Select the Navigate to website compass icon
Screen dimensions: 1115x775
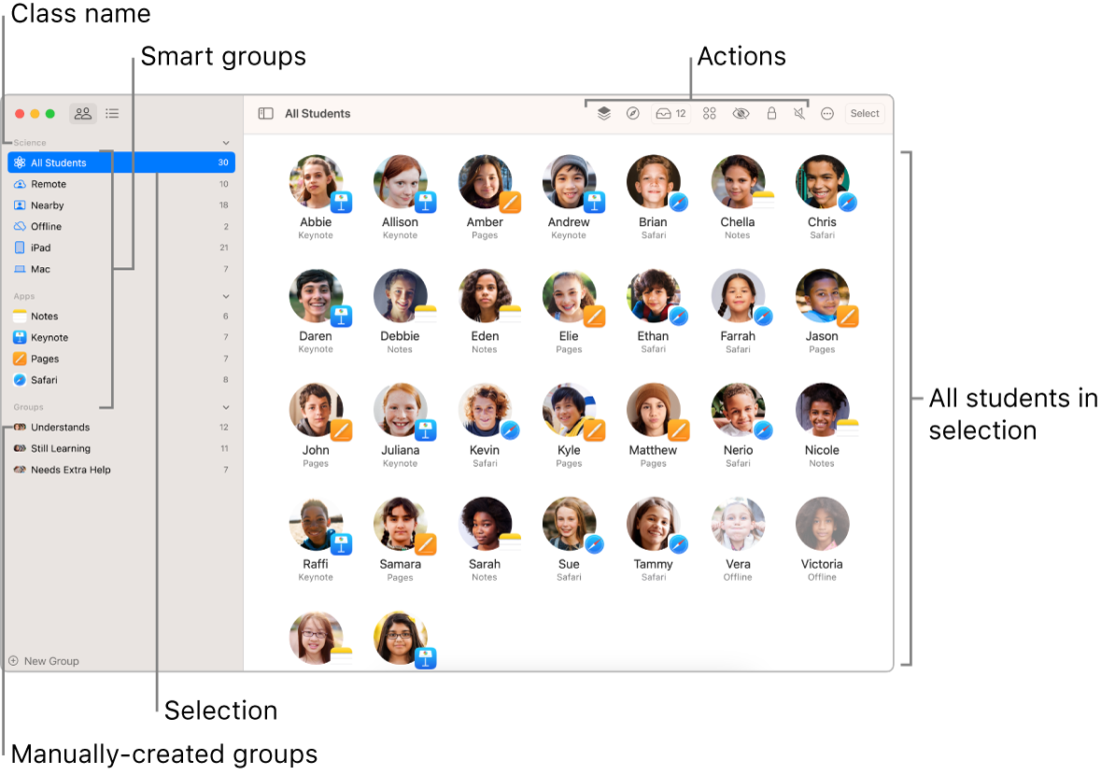click(x=632, y=113)
